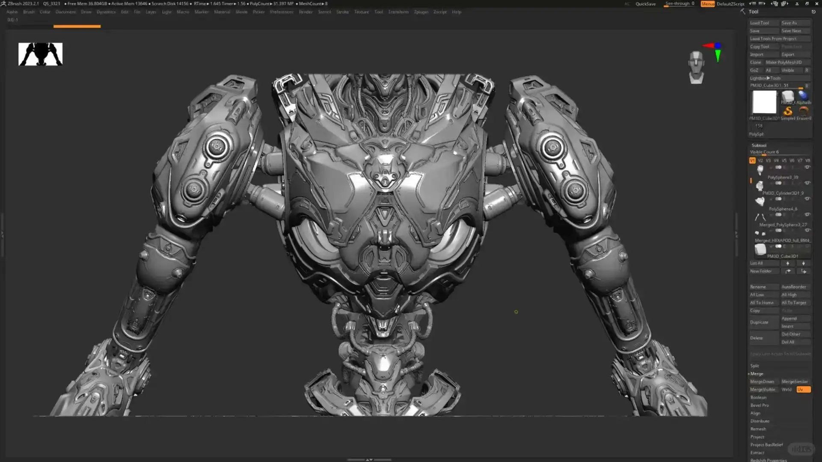Click the robot silhouette document thumbnail top-left
The image size is (822, 462).
[x=40, y=53]
